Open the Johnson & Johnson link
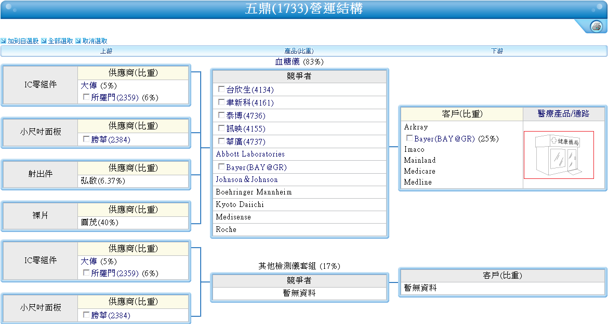 coord(247,179)
